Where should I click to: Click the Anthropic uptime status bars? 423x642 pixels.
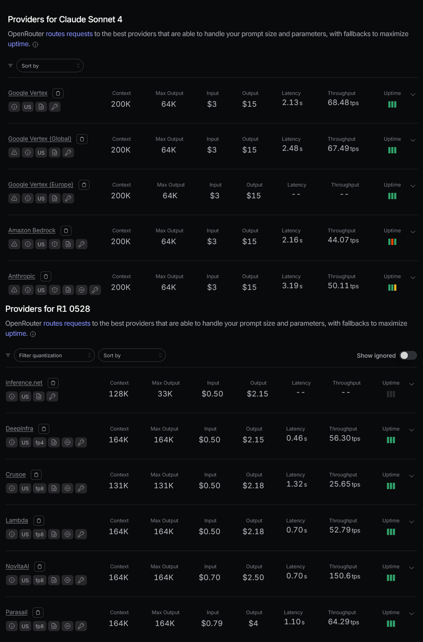tap(392, 287)
